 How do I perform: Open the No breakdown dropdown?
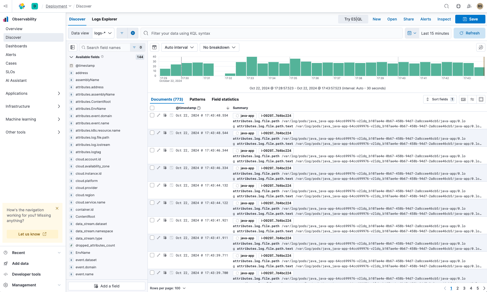[219, 47]
